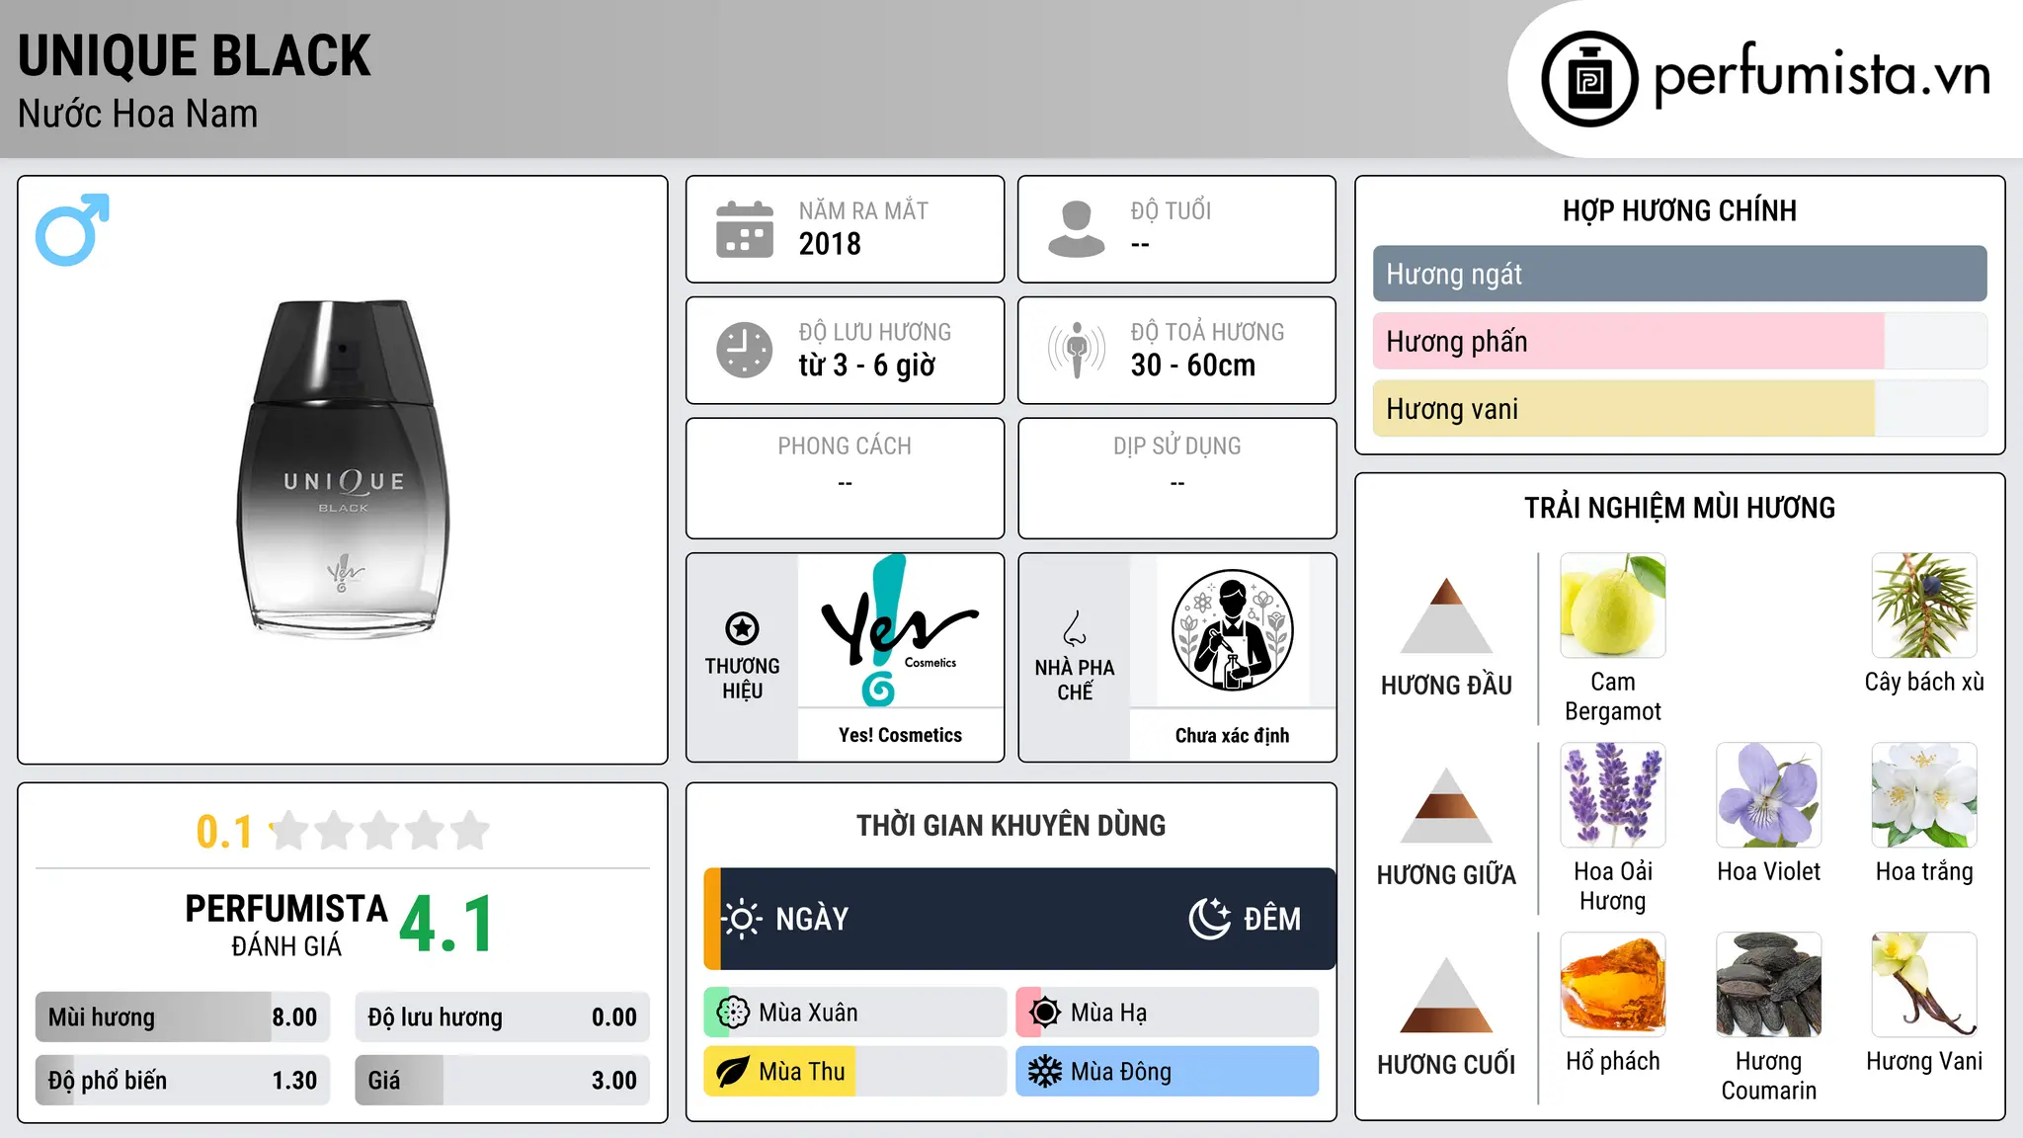Click the Hổ phách note name
Viewport: 2023px width, 1138px height.
click(x=1613, y=1061)
